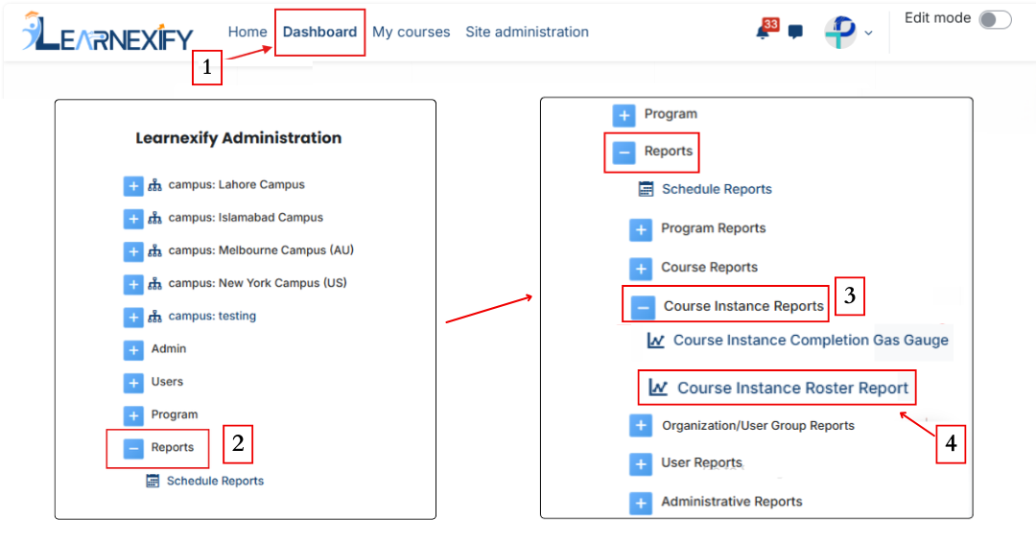
Task: Click the Learnexify logo
Action: (107, 32)
